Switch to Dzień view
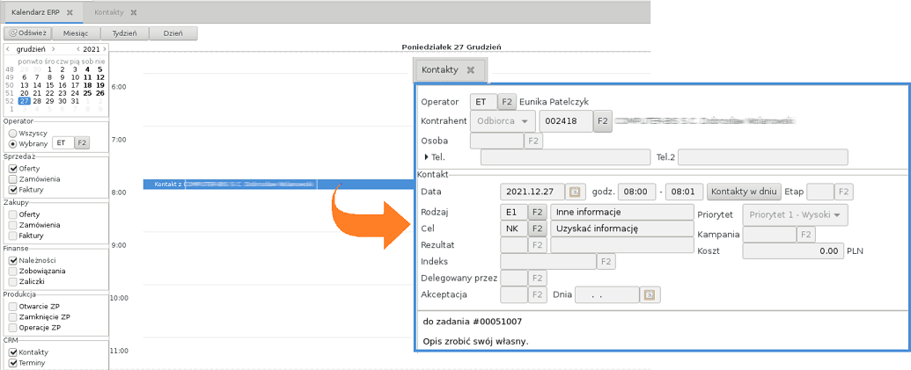Image resolution: width=911 pixels, height=370 pixels. (173, 33)
